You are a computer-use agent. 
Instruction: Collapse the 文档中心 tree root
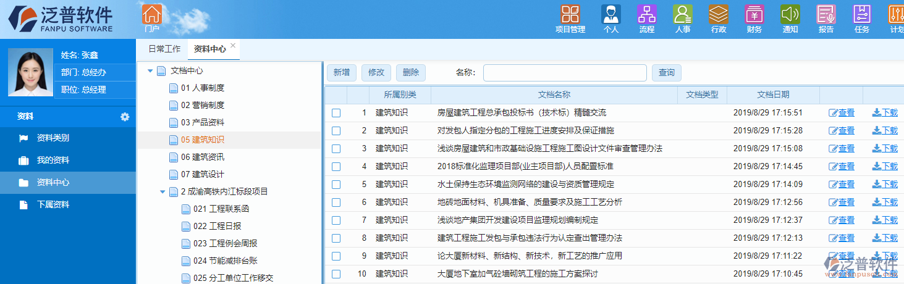coord(150,71)
